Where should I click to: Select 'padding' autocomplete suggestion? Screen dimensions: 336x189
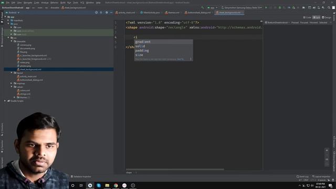163,50
